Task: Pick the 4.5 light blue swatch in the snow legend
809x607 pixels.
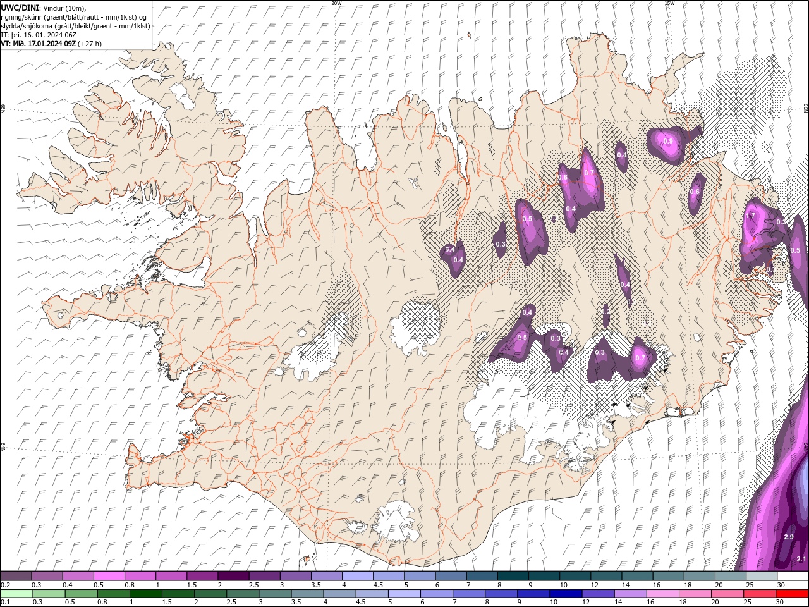Action: click(387, 576)
